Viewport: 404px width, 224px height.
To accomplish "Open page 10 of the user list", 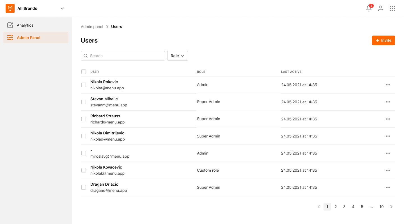I will 381,207.
